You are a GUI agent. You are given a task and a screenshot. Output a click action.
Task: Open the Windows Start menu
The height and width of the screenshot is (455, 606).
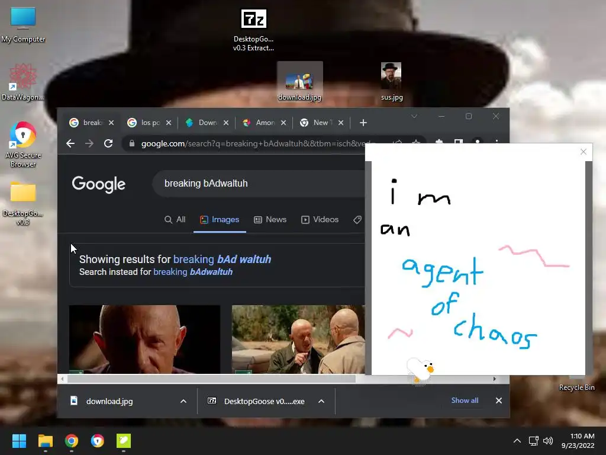point(19,441)
